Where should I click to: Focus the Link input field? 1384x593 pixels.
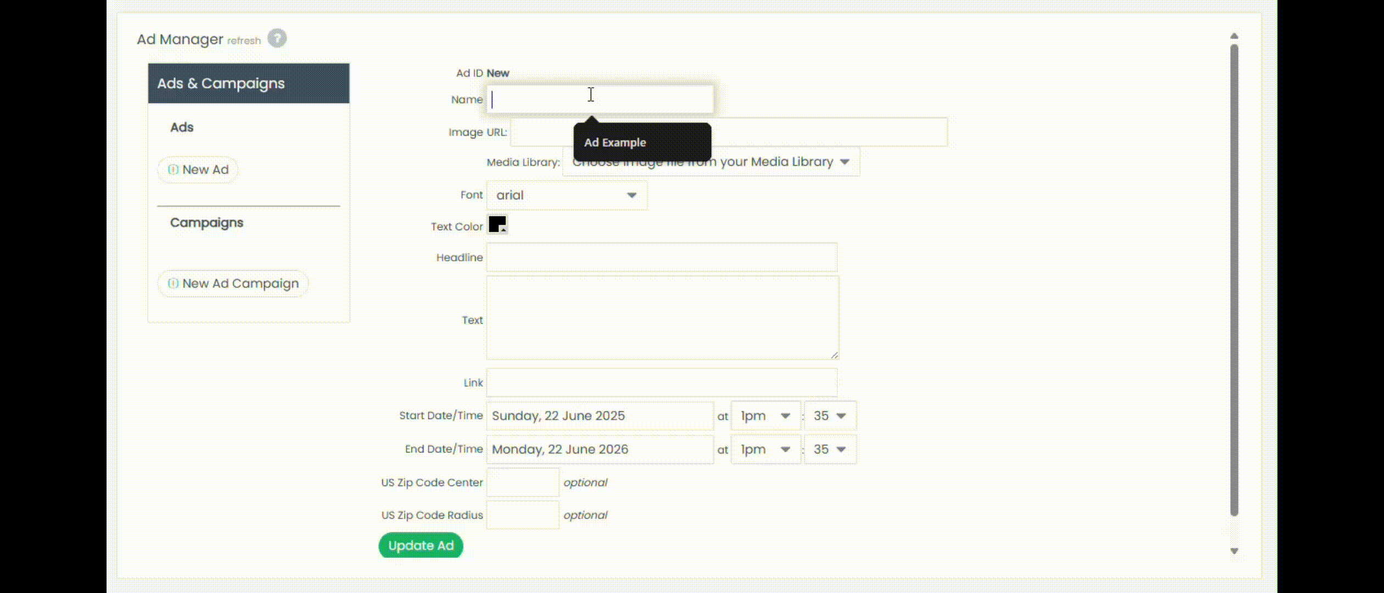[x=661, y=383]
